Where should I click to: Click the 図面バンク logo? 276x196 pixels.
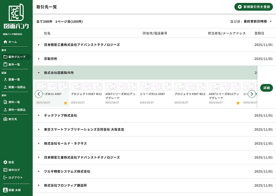point(17,16)
